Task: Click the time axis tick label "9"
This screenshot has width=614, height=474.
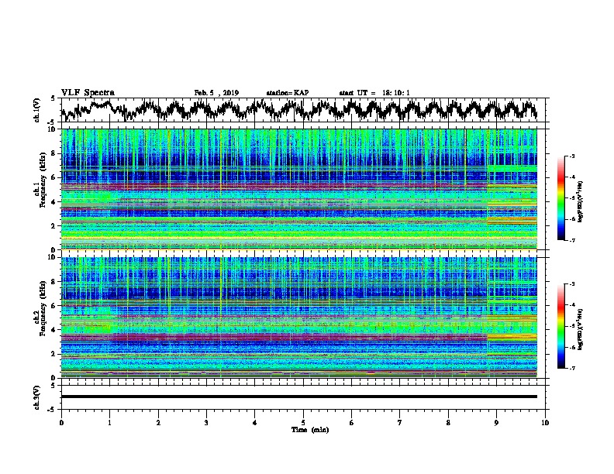Action: click(x=496, y=423)
